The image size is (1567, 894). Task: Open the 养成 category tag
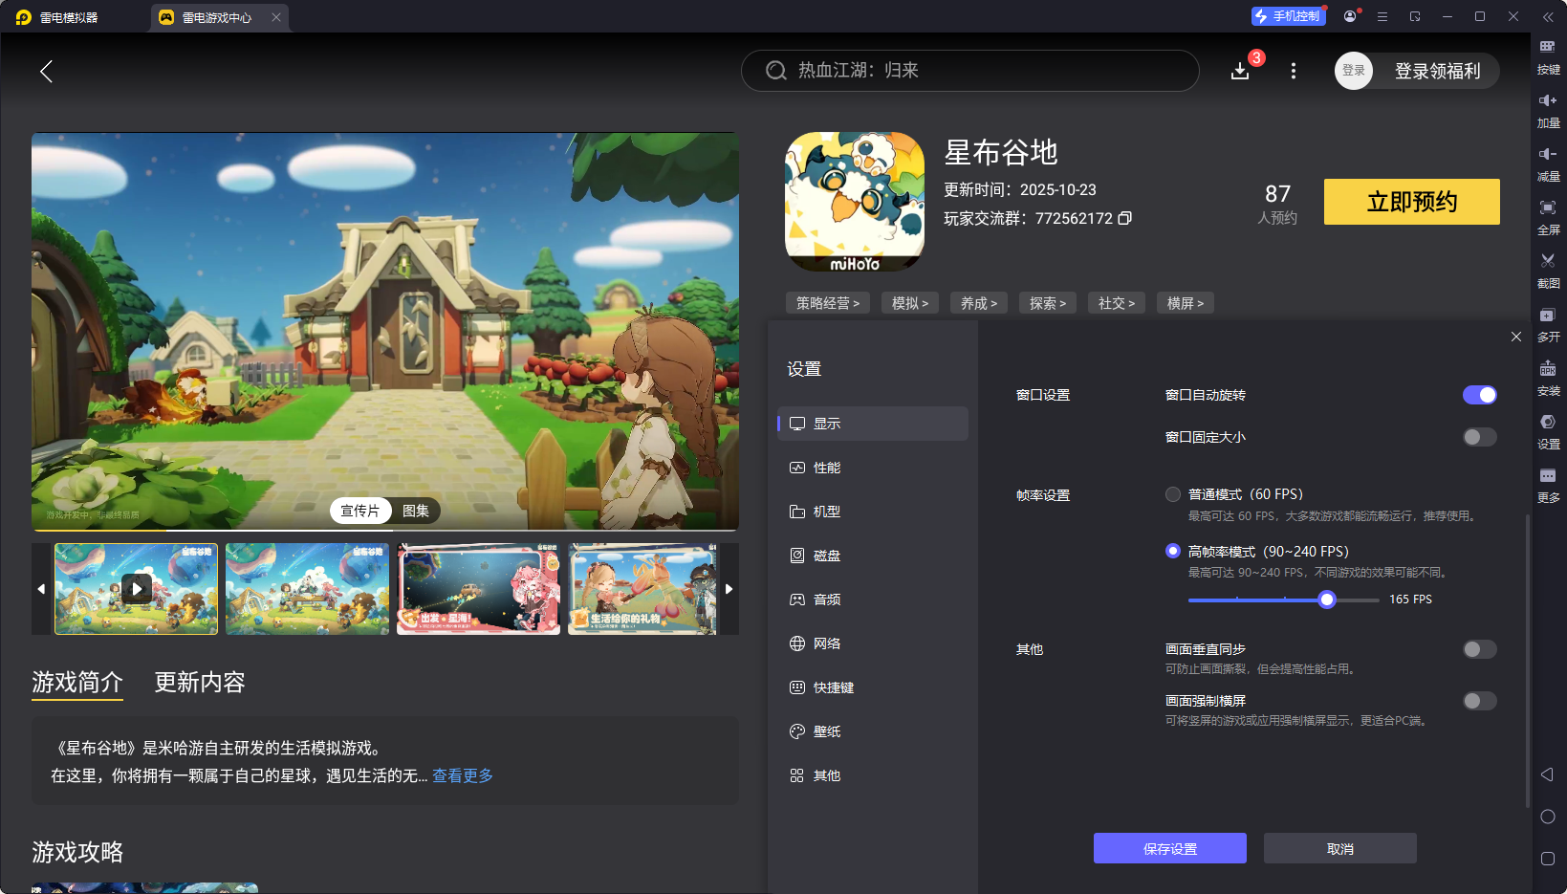tap(979, 303)
